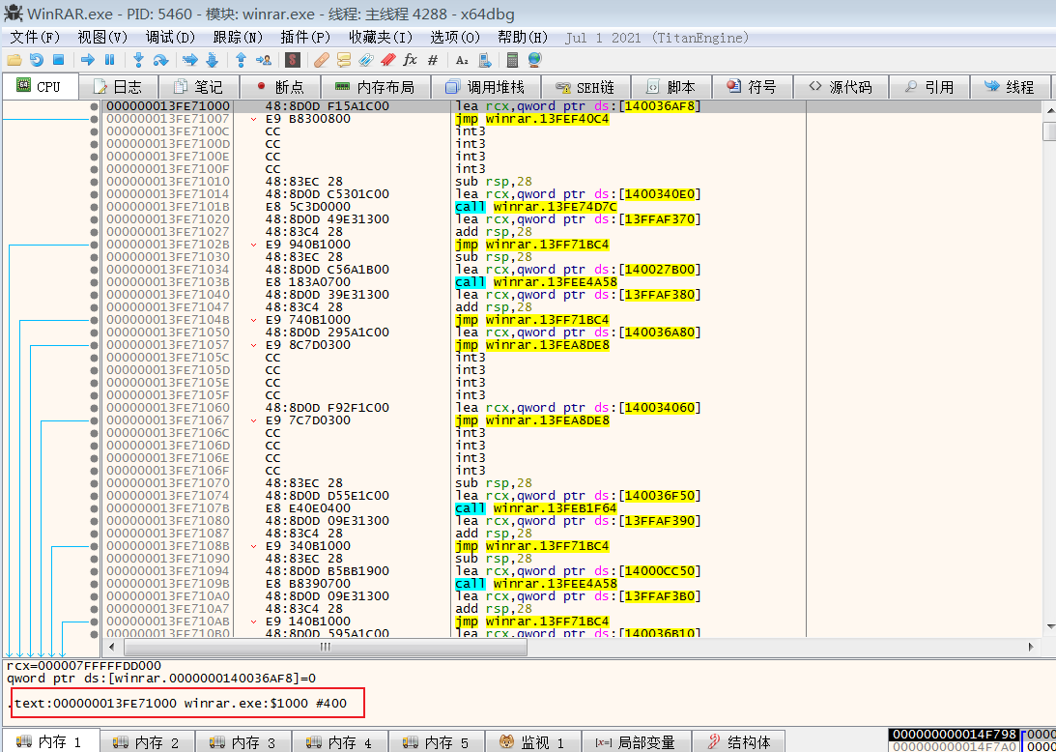The width and height of the screenshot is (1056, 752).
Task: Switch to the 断点 breakpoints tab
Action: click(279, 86)
